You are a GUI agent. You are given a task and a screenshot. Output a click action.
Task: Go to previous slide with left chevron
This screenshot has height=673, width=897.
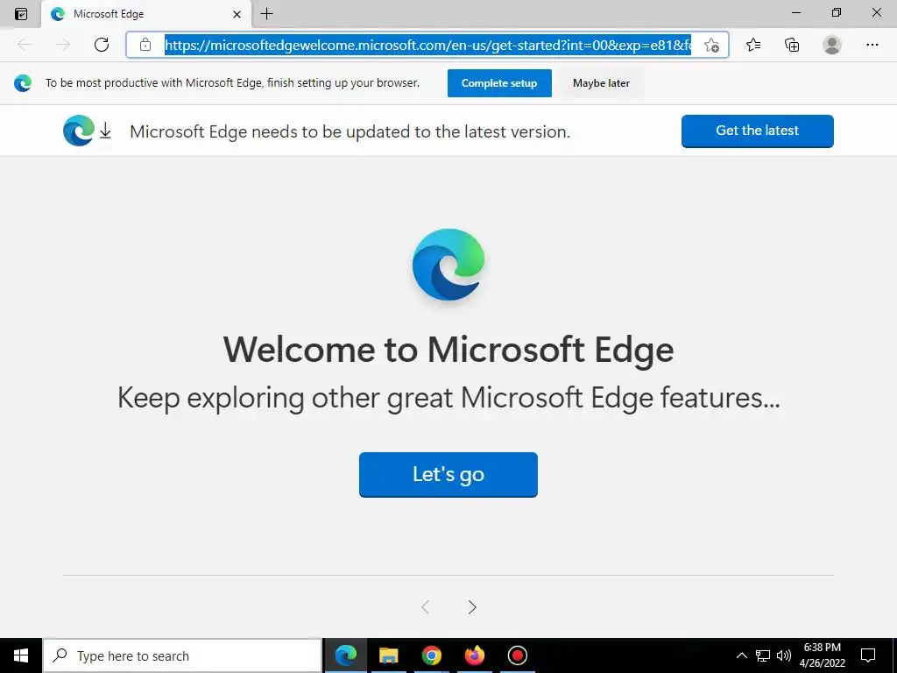coord(425,607)
